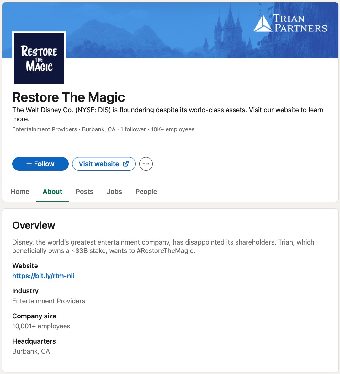Click the Restore The Magic page title
Screen dimensions: 340x374
tap(68, 97)
